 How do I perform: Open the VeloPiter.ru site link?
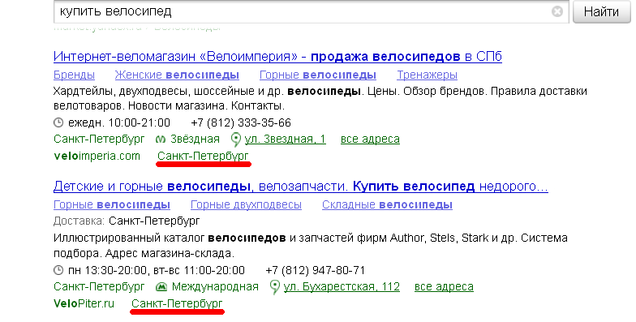[x=84, y=303]
